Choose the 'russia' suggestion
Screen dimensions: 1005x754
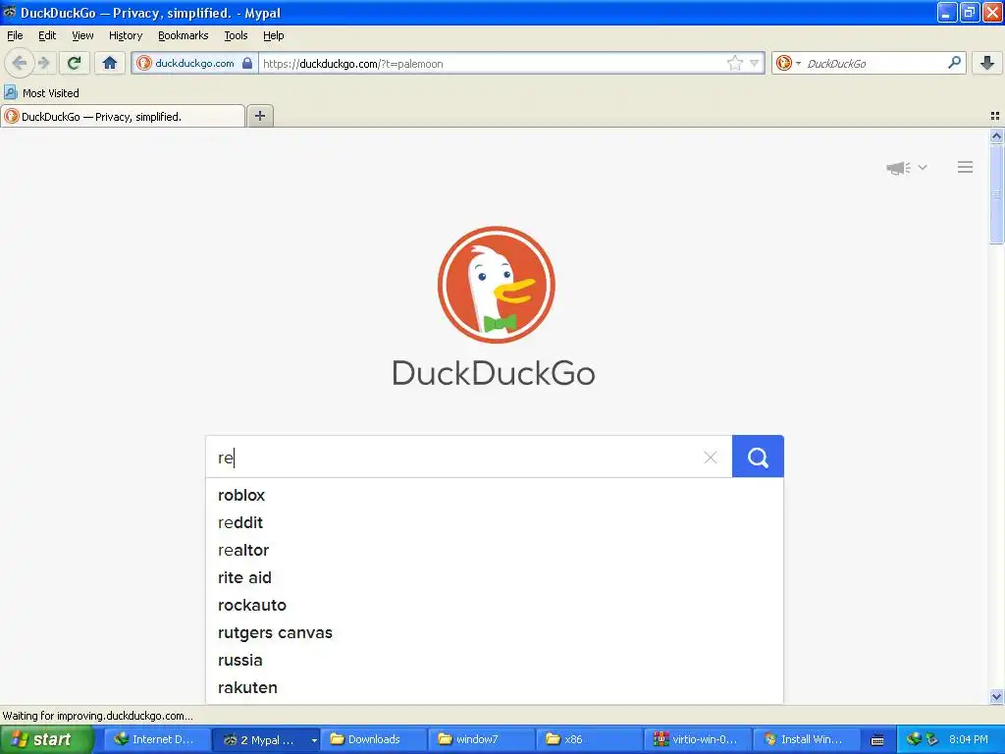click(x=495, y=661)
